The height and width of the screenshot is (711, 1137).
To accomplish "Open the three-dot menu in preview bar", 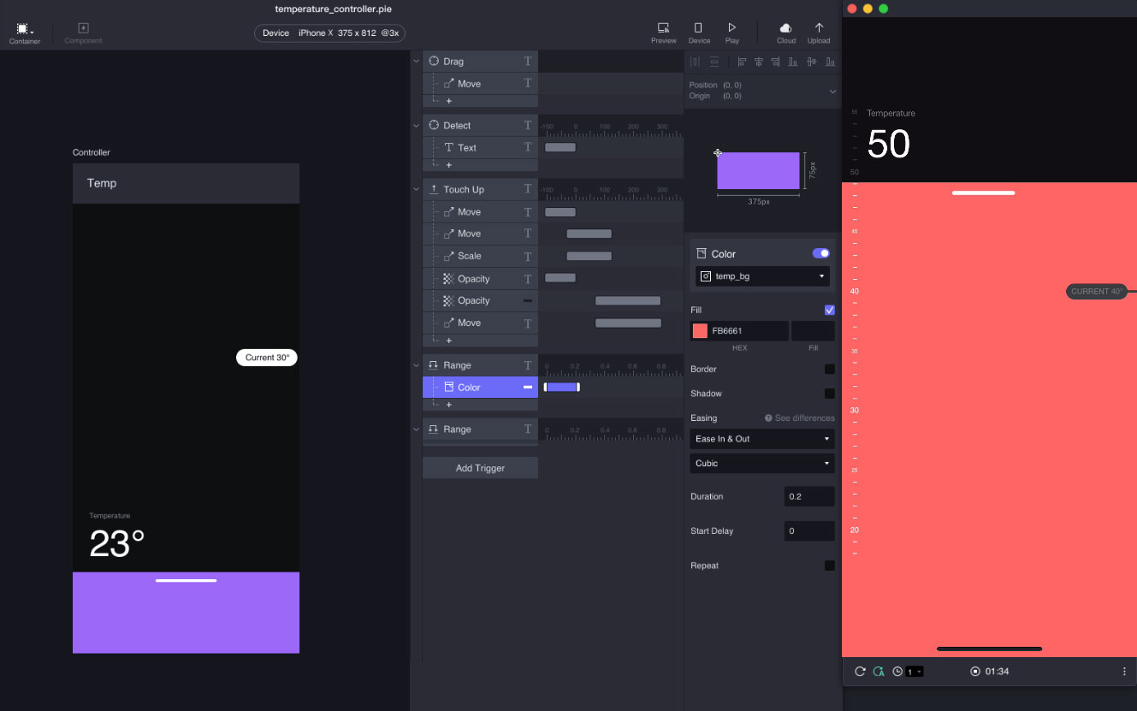I will tap(1124, 672).
